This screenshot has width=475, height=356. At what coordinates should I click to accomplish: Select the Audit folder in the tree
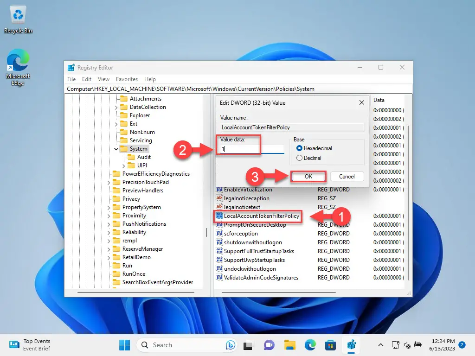[144, 157]
